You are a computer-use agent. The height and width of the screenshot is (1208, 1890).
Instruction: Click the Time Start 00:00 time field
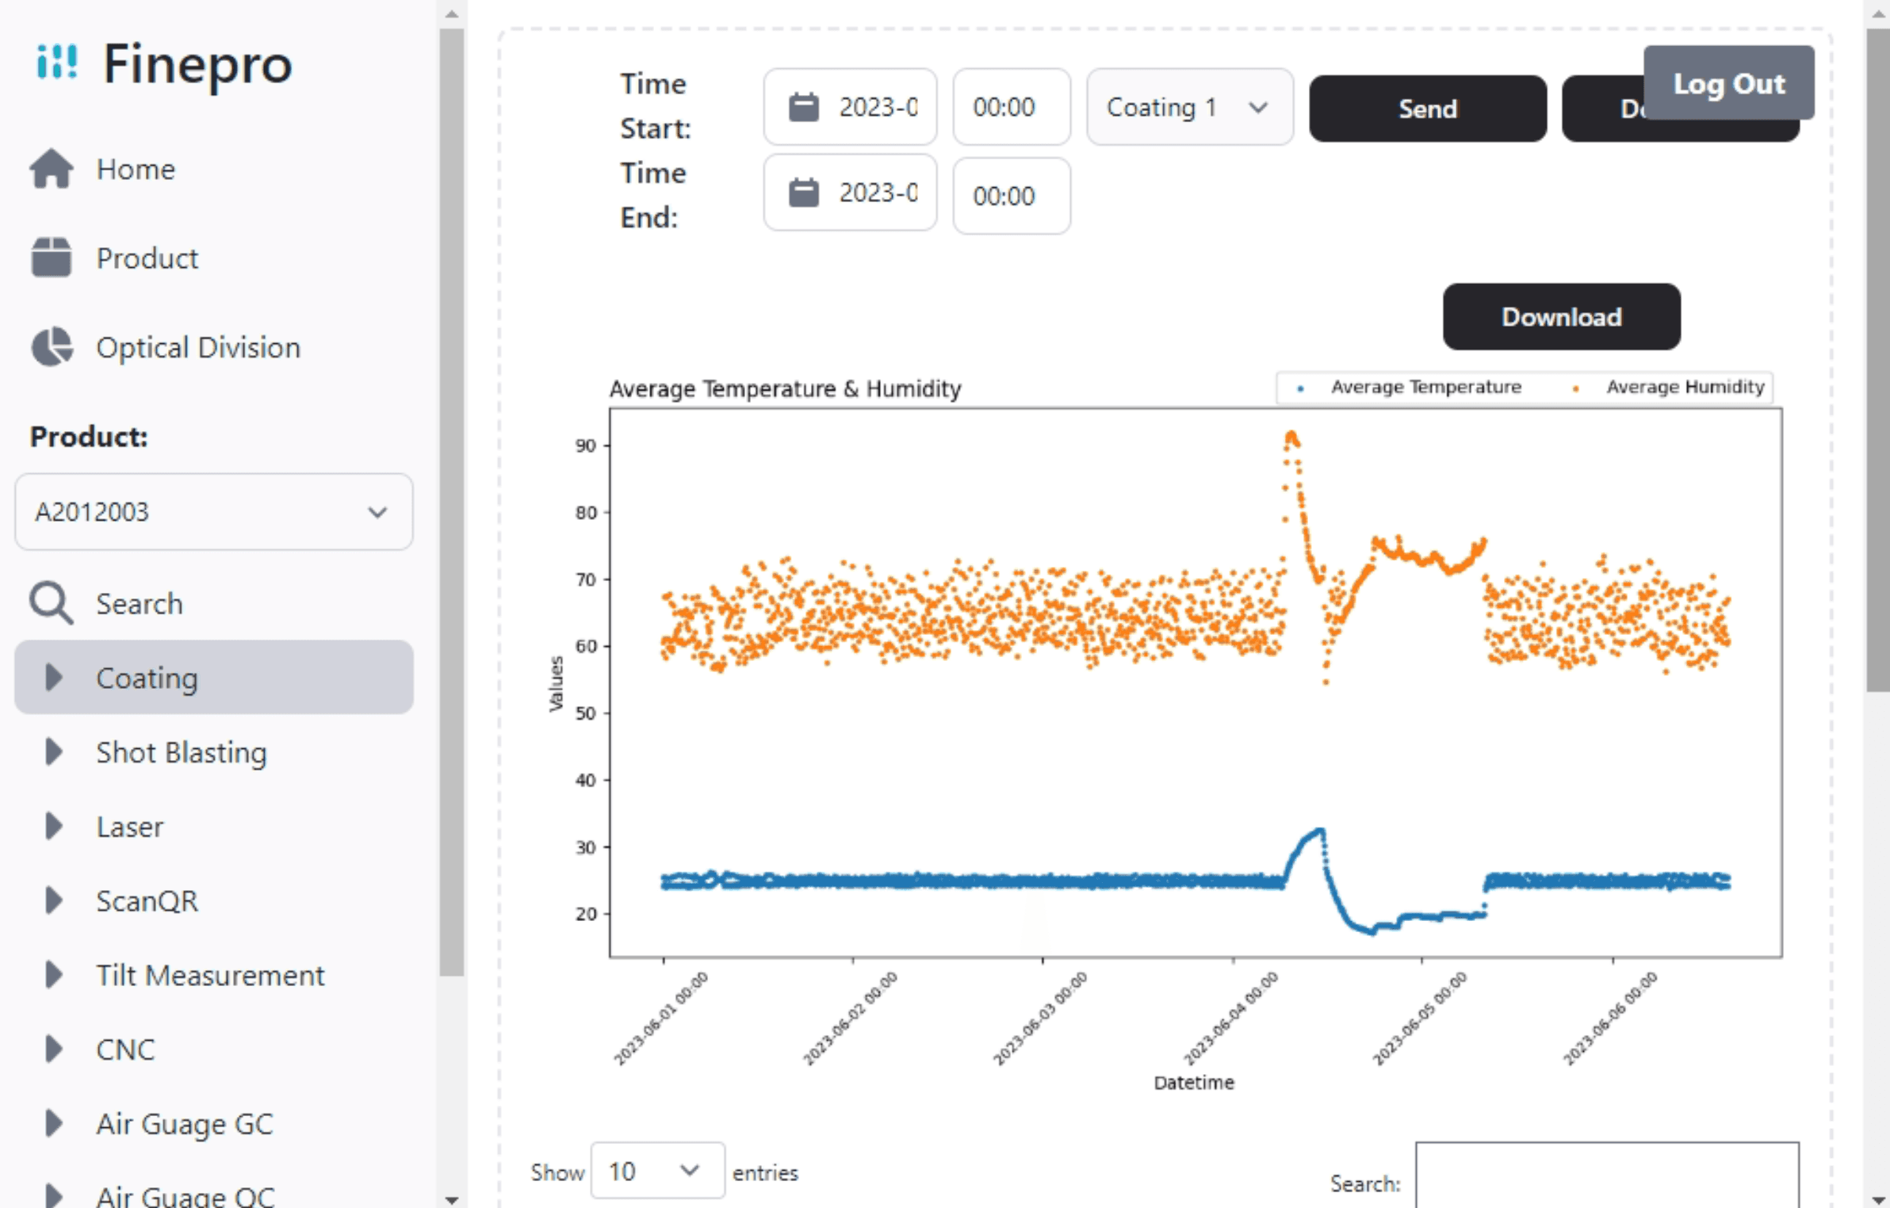pos(1011,107)
